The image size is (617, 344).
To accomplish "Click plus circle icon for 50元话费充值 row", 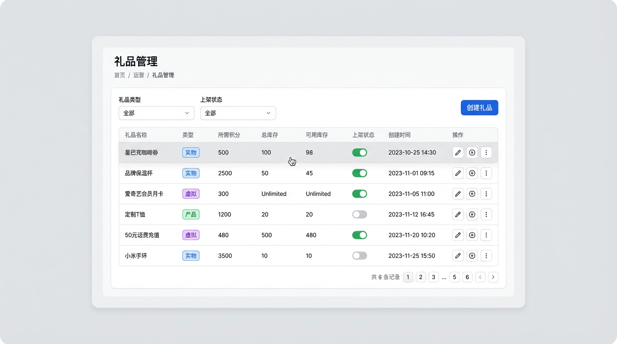I will [x=472, y=235].
